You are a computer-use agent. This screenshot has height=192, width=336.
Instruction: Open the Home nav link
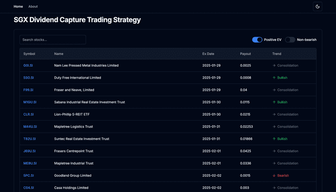coord(18,7)
